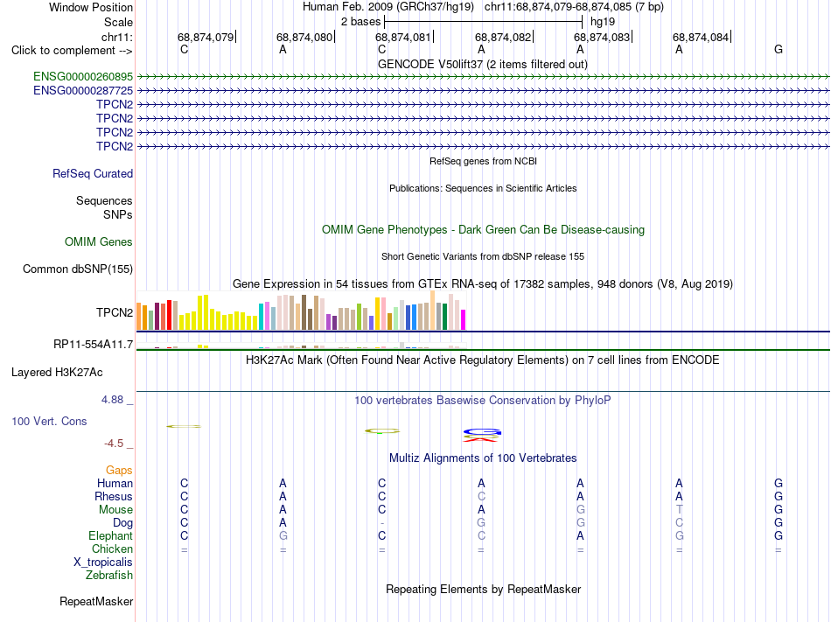Click the Scale label
This screenshot has width=831, height=622.
click(x=118, y=22)
